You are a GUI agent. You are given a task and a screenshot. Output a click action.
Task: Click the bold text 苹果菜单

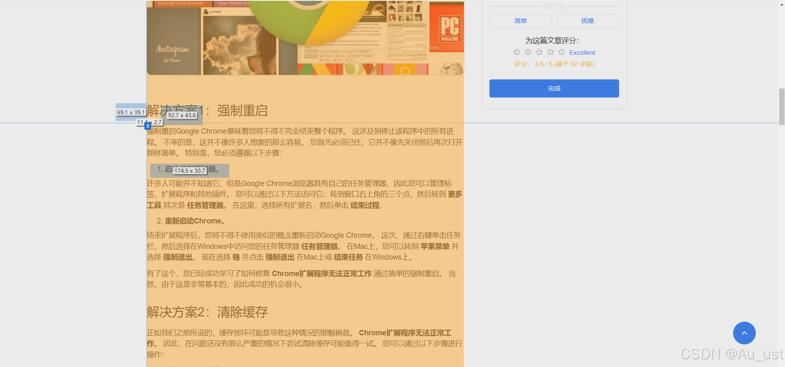click(x=435, y=246)
